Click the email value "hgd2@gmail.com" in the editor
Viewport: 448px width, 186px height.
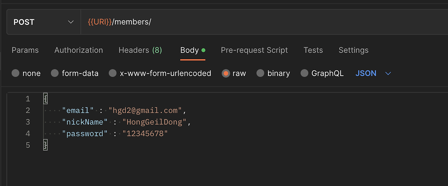point(145,110)
